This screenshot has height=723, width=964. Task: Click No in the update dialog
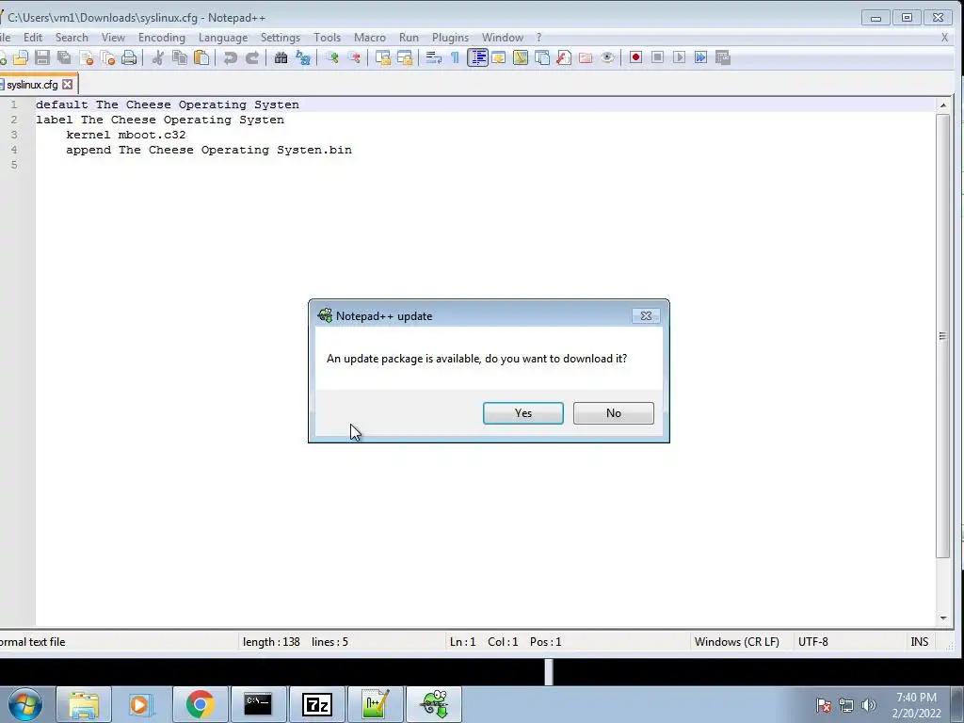(x=614, y=413)
